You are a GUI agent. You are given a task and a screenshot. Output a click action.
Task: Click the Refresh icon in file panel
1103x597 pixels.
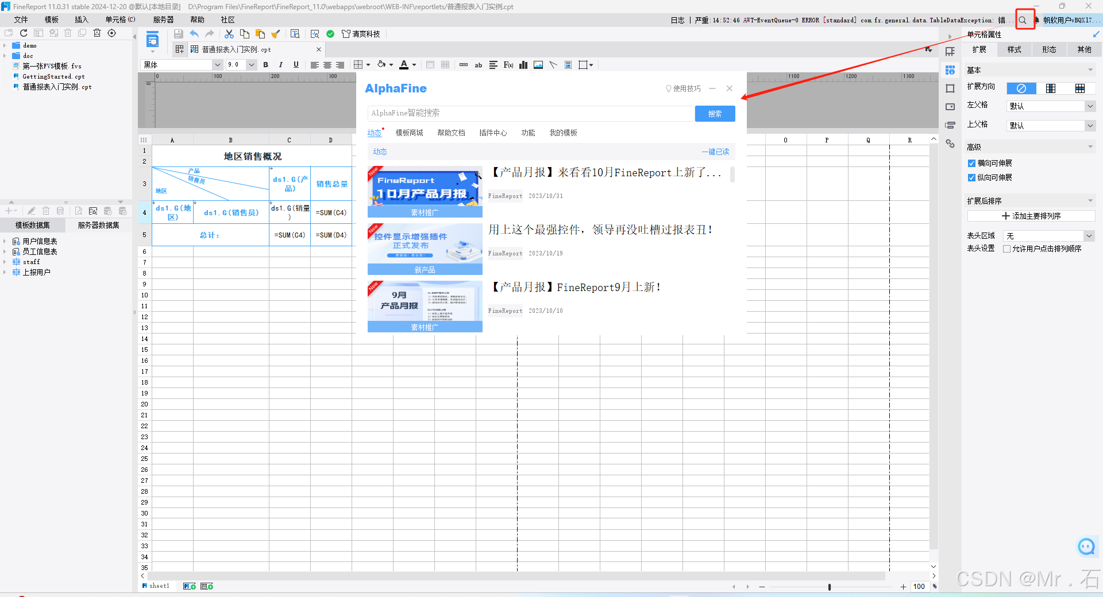click(x=24, y=33)
